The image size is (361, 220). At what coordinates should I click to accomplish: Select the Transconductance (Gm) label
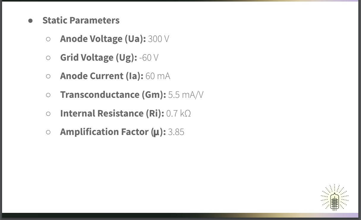coord(113,95)
